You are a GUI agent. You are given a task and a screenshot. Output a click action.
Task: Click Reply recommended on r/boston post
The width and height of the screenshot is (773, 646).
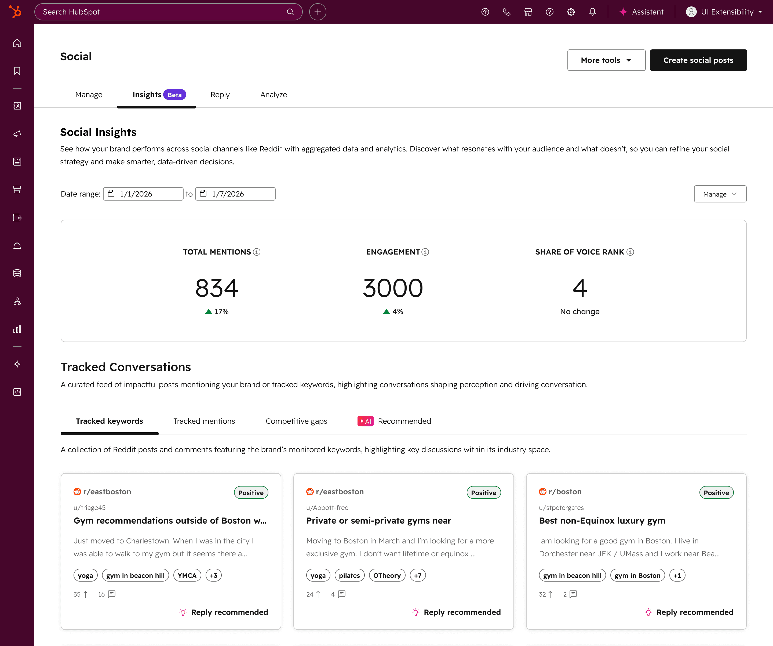(x=689, y=612)
